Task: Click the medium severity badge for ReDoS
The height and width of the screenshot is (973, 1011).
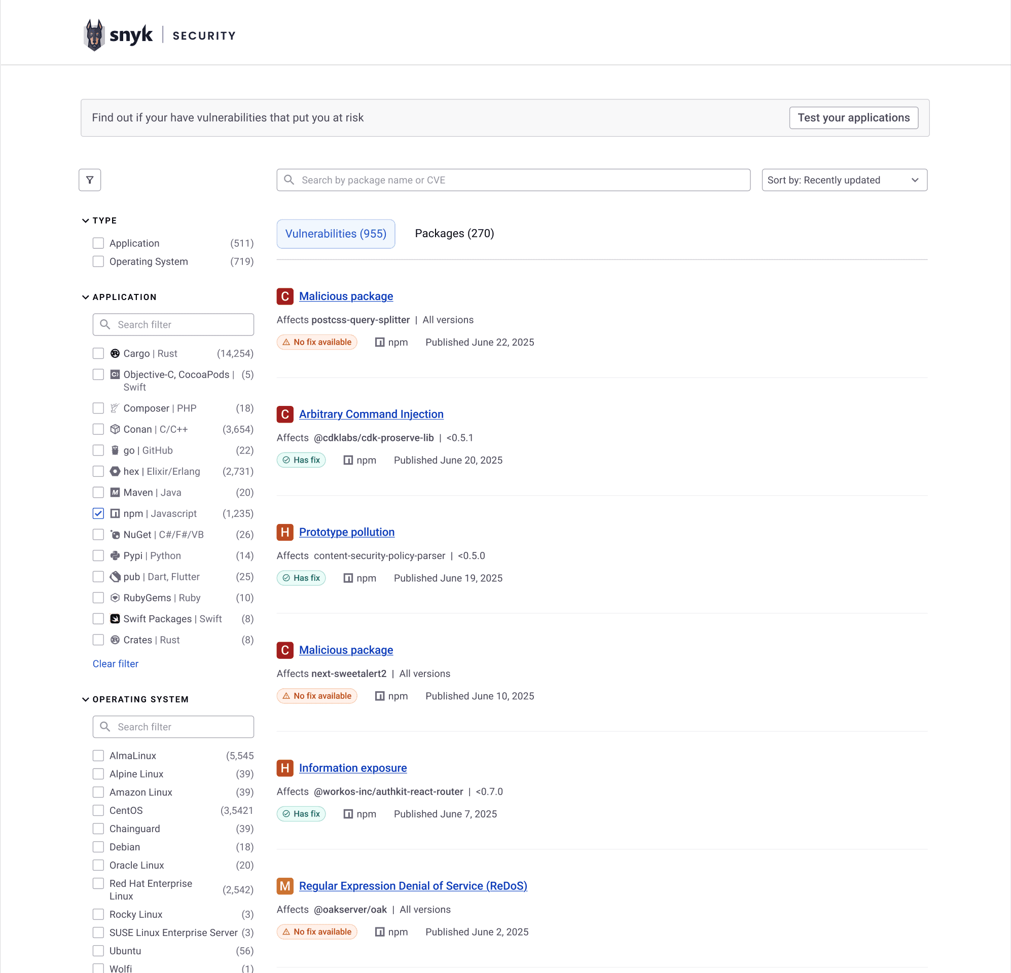Action: point(285,886)
